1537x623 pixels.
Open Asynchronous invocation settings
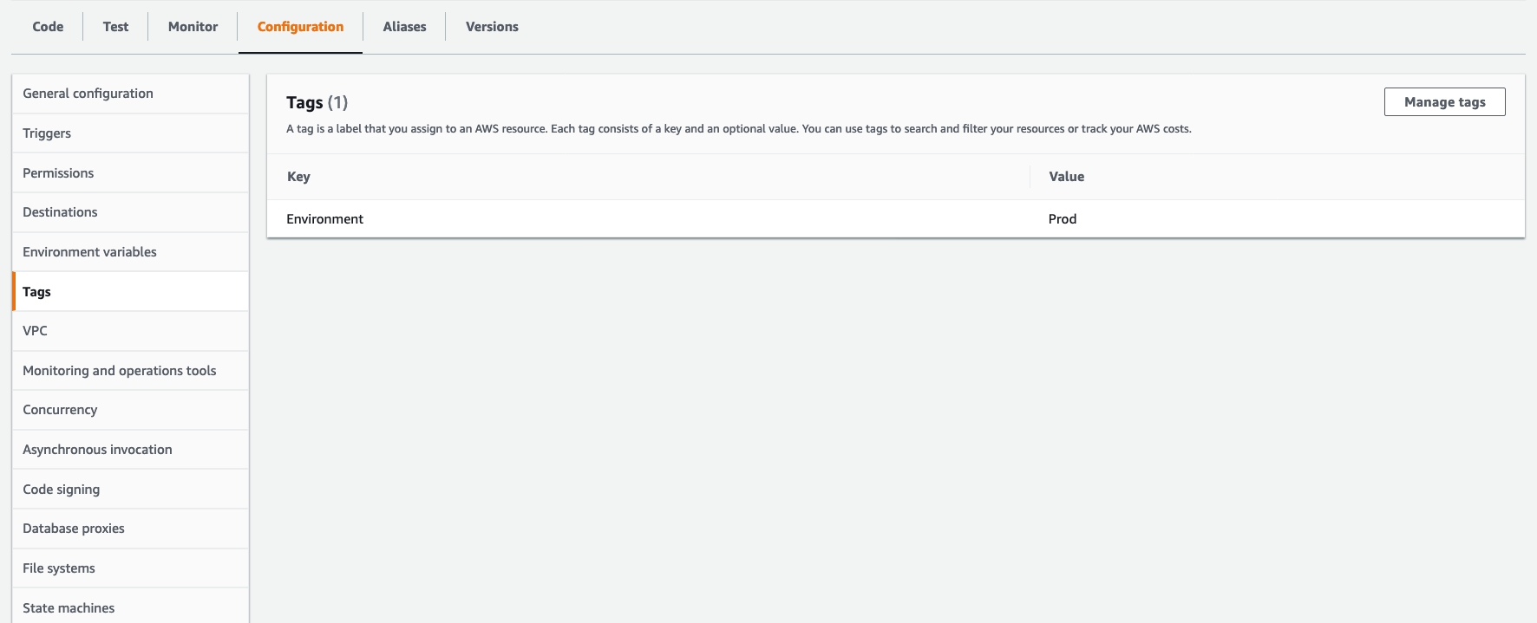pyautogui.click(x=97, y=449)
